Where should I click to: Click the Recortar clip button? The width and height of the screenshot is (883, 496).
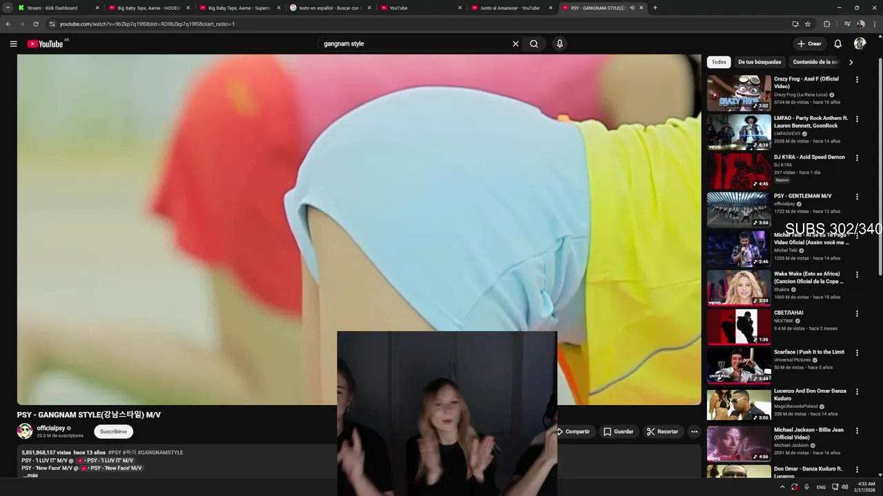point(662,432)
